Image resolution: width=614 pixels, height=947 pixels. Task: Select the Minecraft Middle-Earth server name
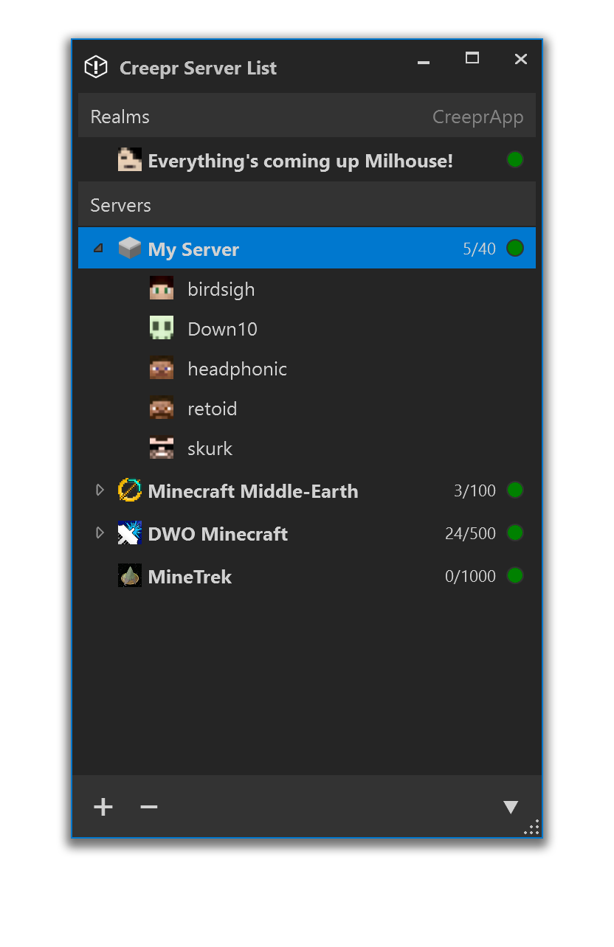pyautogui.click(x=253, y=491)
